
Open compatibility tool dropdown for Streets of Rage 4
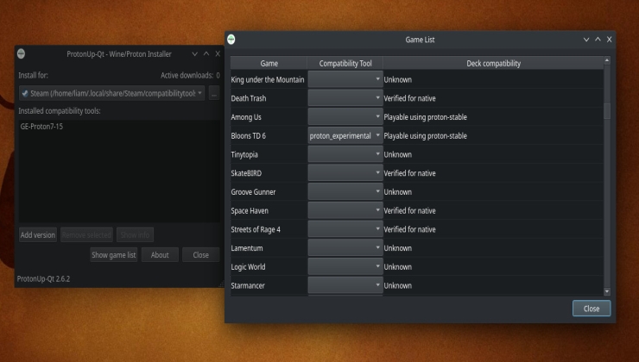345,229
